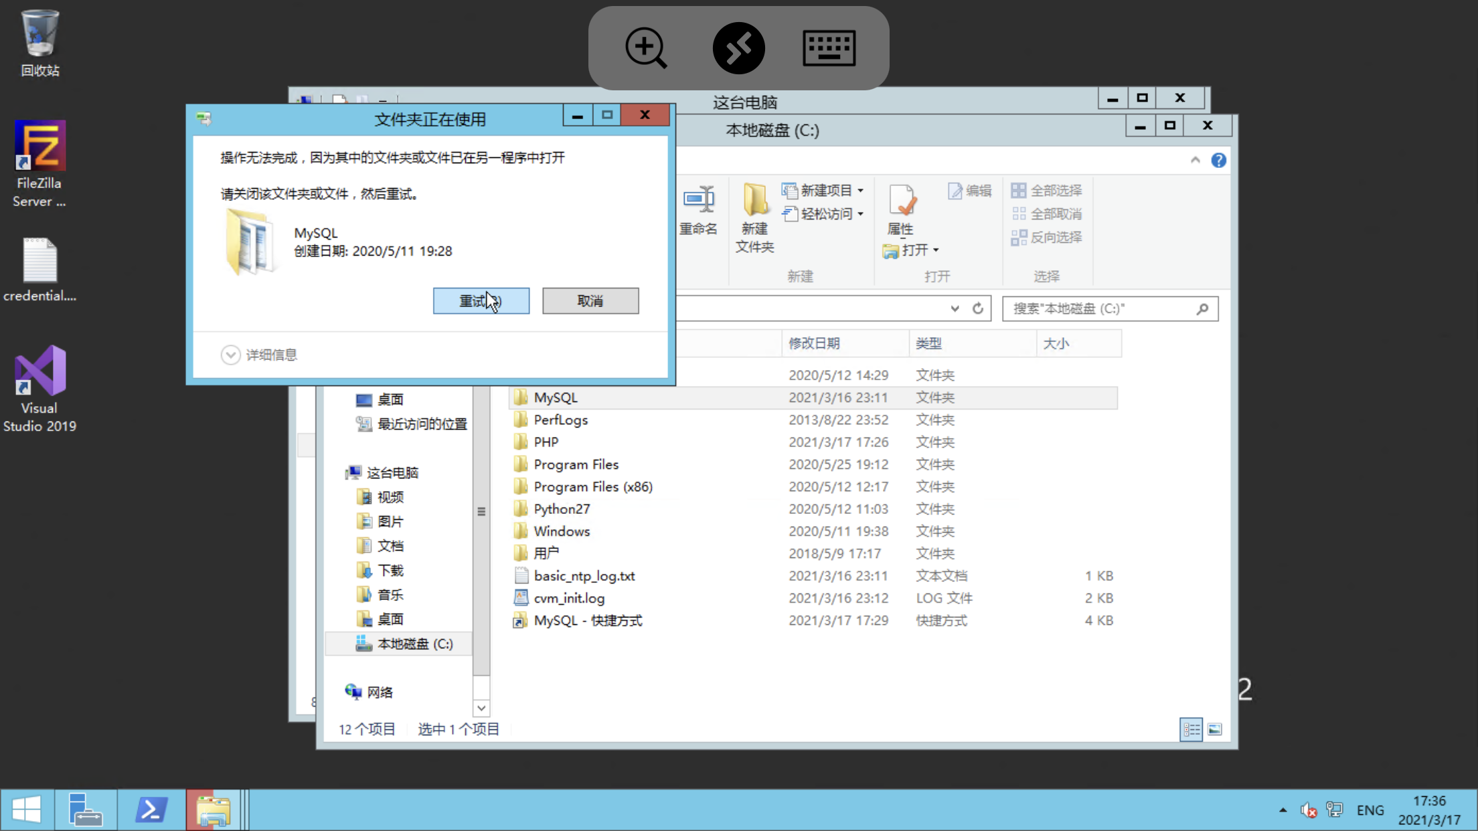Open Server Manager from the taskbar
The image size is (1478, 831).
(x=86, y=810)
